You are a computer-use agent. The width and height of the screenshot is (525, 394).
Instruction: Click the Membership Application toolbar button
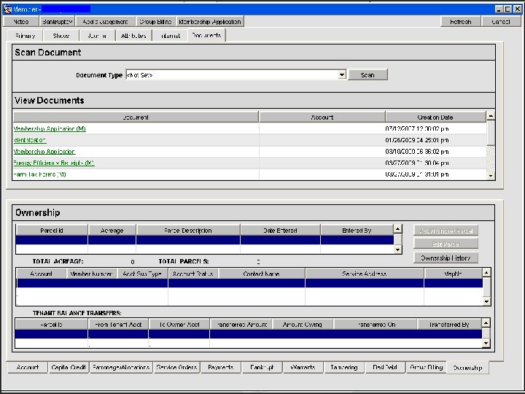[x=210, y=22]
